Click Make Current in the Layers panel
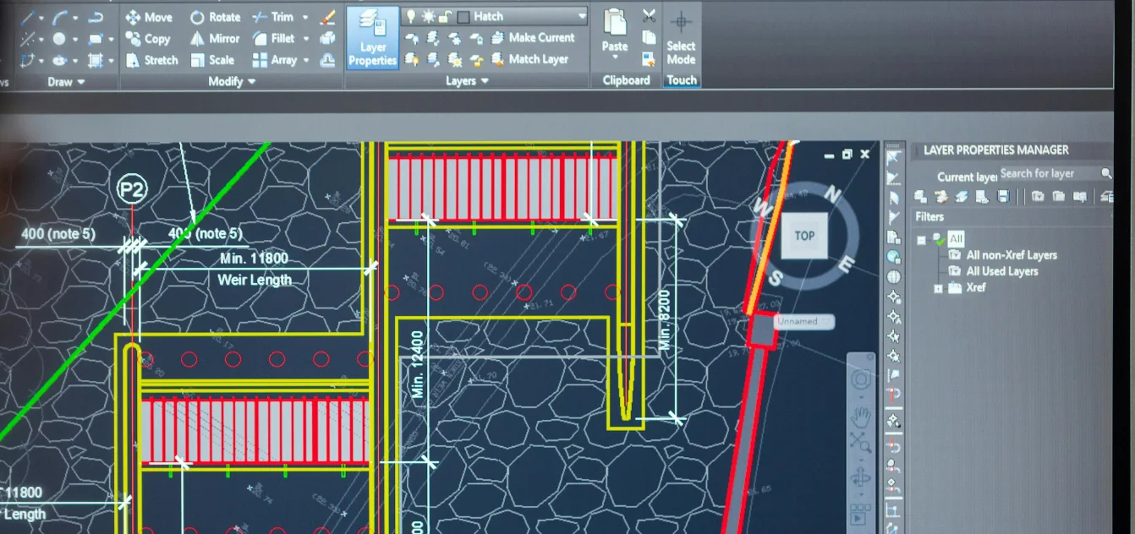Viewport: 1135px width, 534px height. 539,38
